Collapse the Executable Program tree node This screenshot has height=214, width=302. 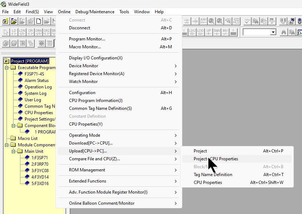6,68
